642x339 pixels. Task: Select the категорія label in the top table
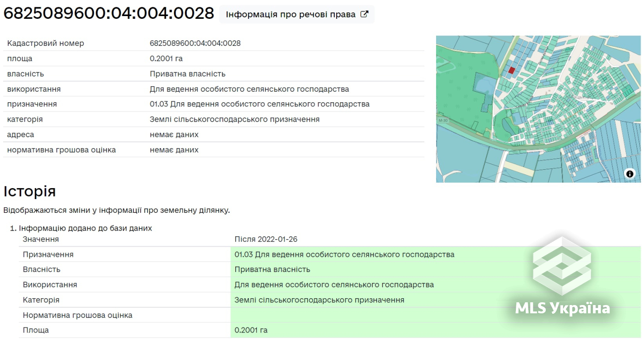25,119
